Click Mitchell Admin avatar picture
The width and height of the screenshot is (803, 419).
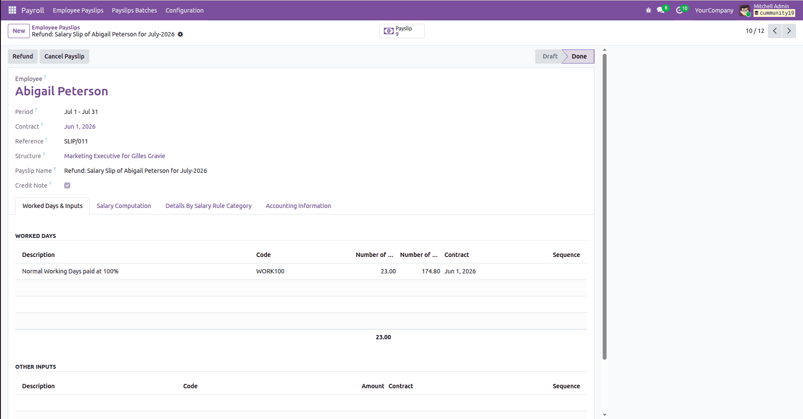tap(745, 10)
